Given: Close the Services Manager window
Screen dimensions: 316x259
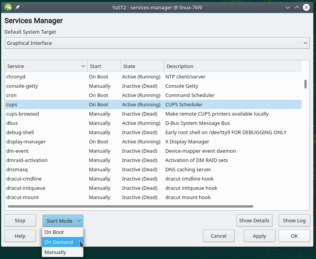Looking at the screenshot, I should (x=306, y=7).
